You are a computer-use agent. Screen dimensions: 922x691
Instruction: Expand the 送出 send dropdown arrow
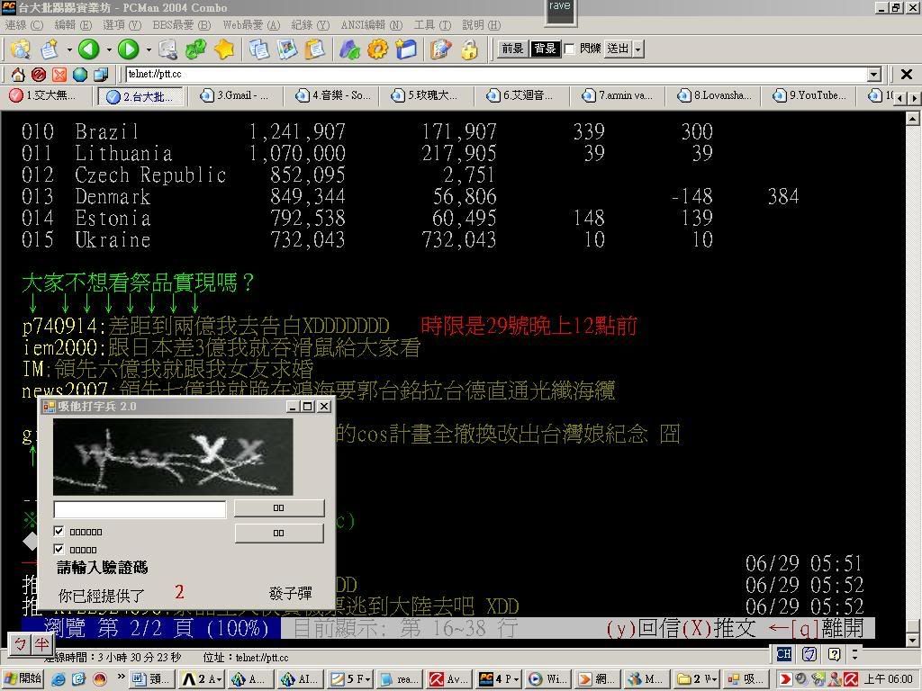coord(638,49)
